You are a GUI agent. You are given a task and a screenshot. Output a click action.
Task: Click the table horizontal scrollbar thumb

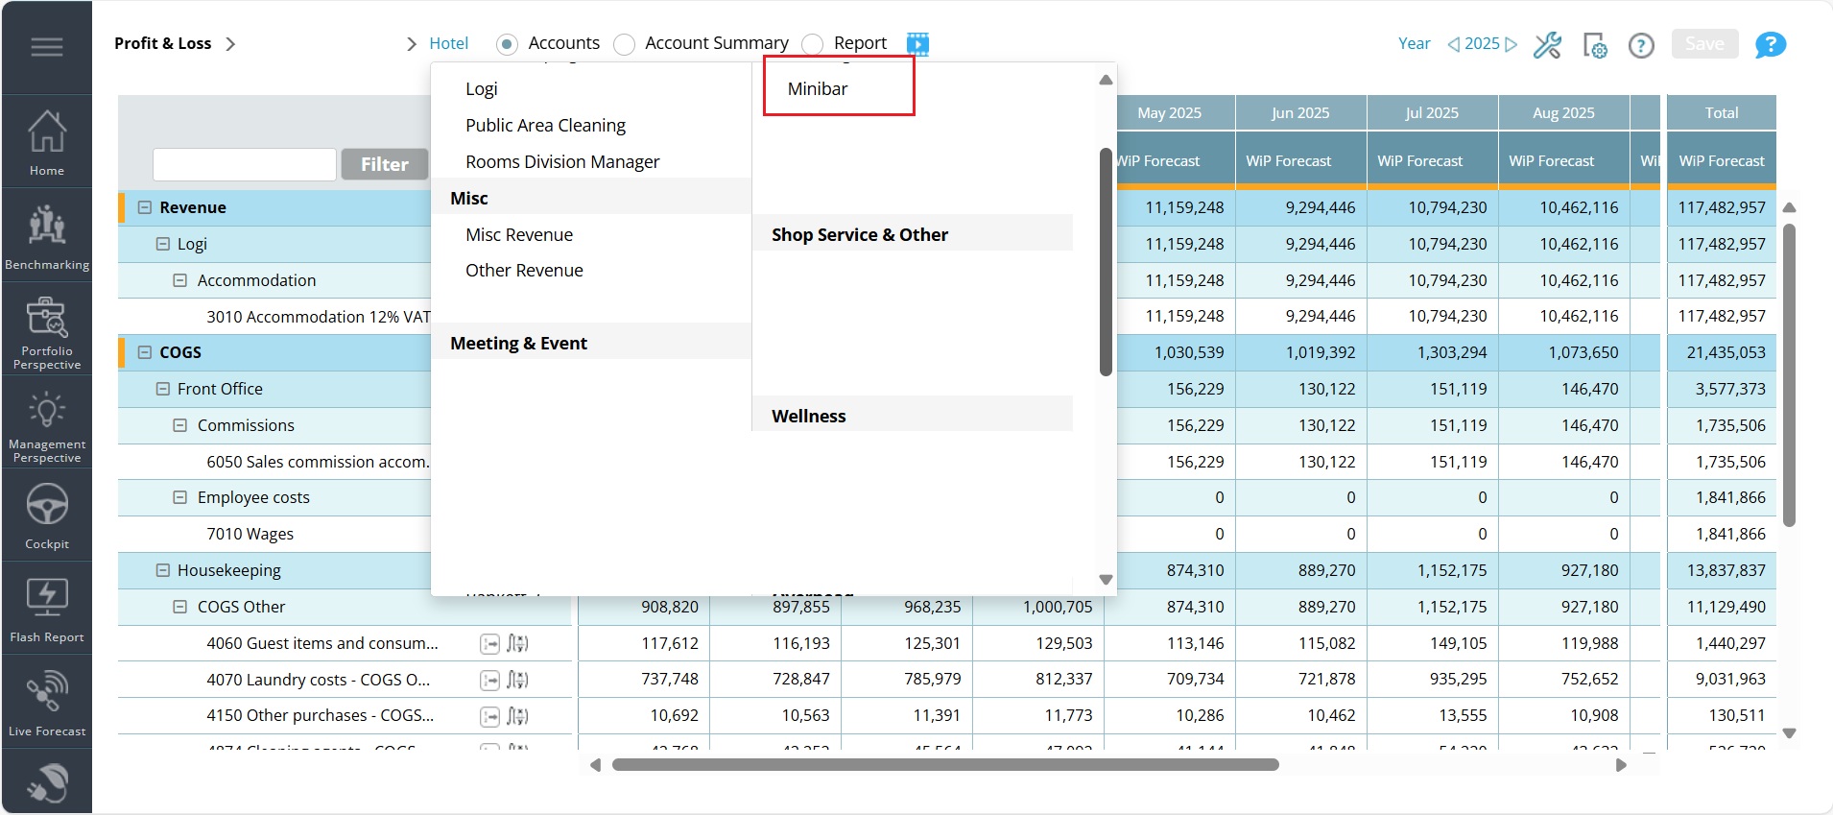tap(945, 765)
